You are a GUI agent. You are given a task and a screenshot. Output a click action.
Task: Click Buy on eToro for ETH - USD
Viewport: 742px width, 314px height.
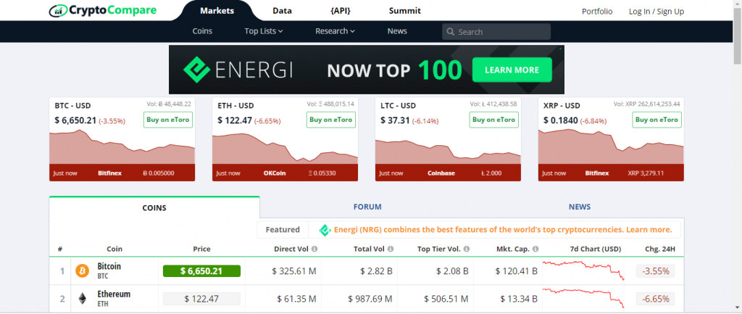pyautogui.click(x=330, y=120)
